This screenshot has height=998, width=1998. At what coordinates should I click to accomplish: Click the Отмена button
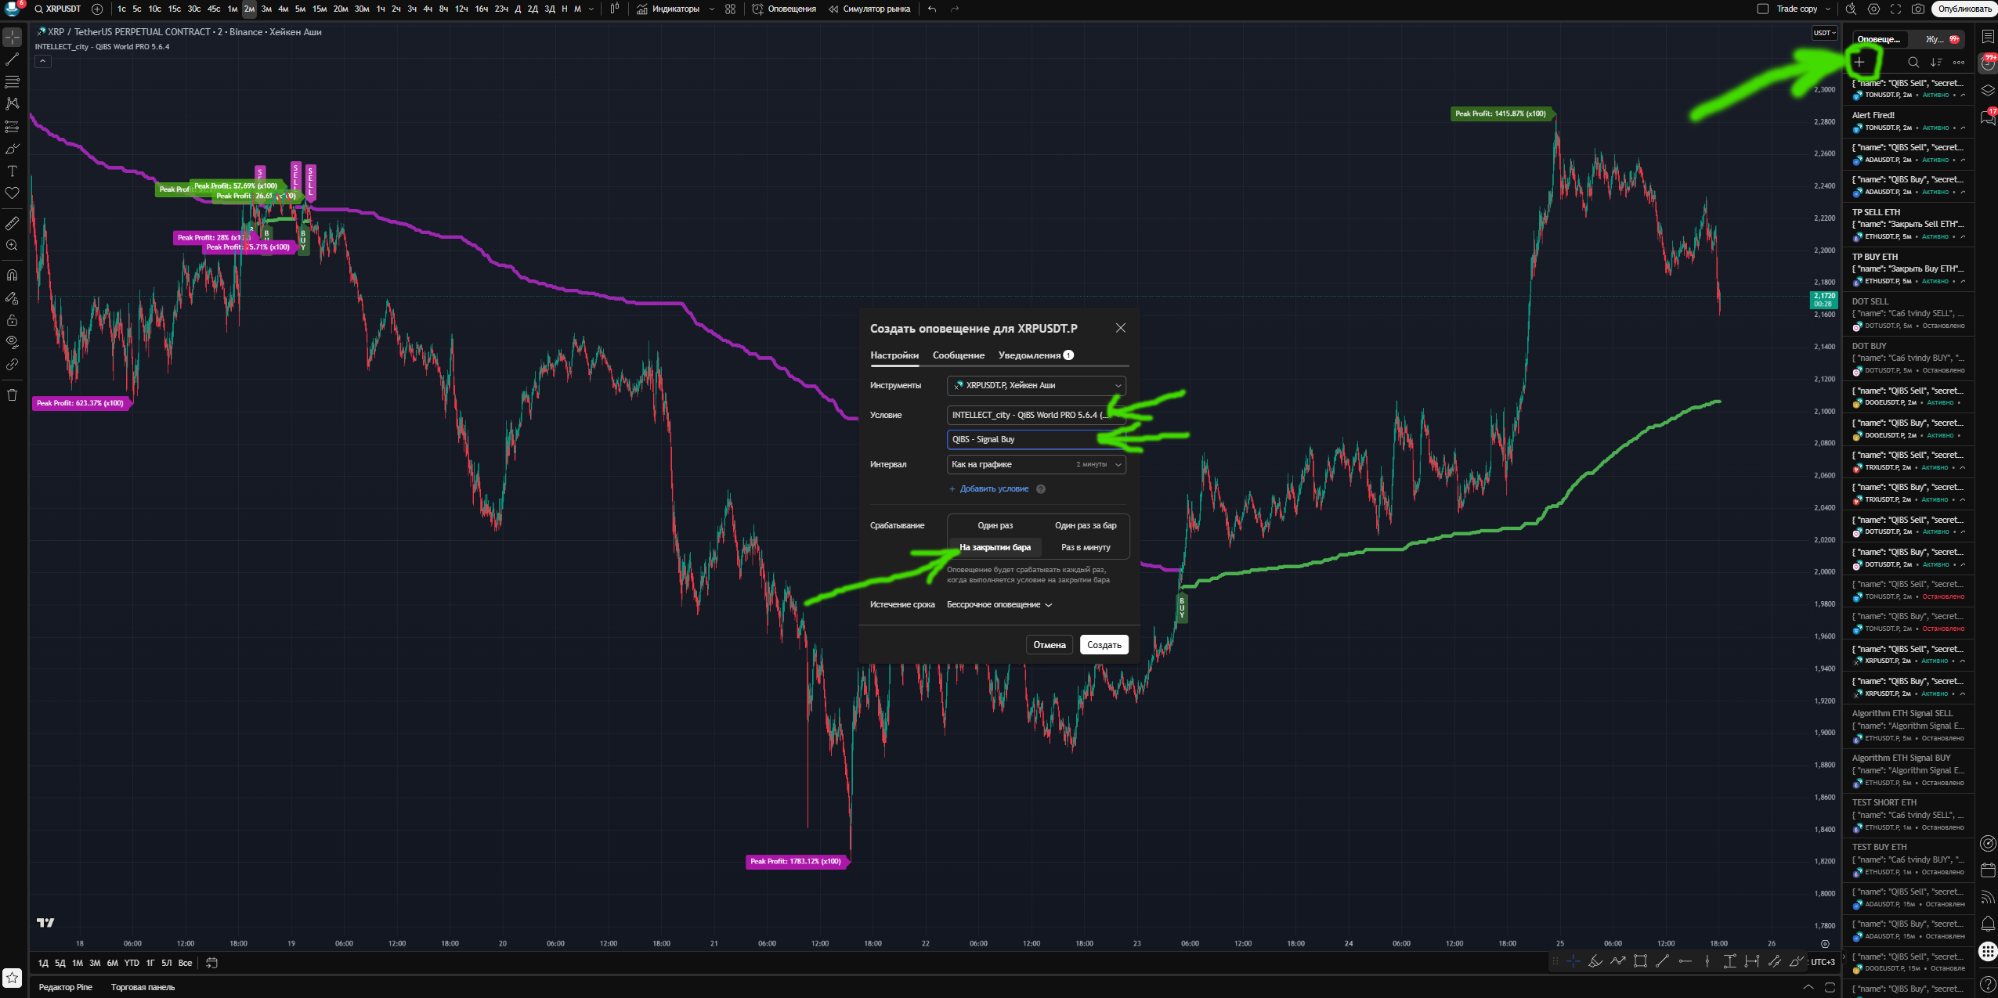[x=1050, y=645]
